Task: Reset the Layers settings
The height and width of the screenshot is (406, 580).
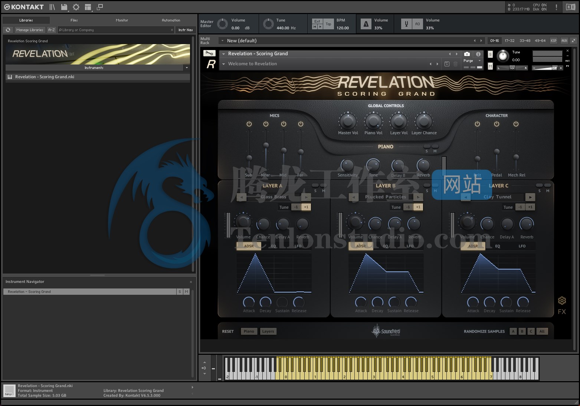Action: (x=268, y=331)
